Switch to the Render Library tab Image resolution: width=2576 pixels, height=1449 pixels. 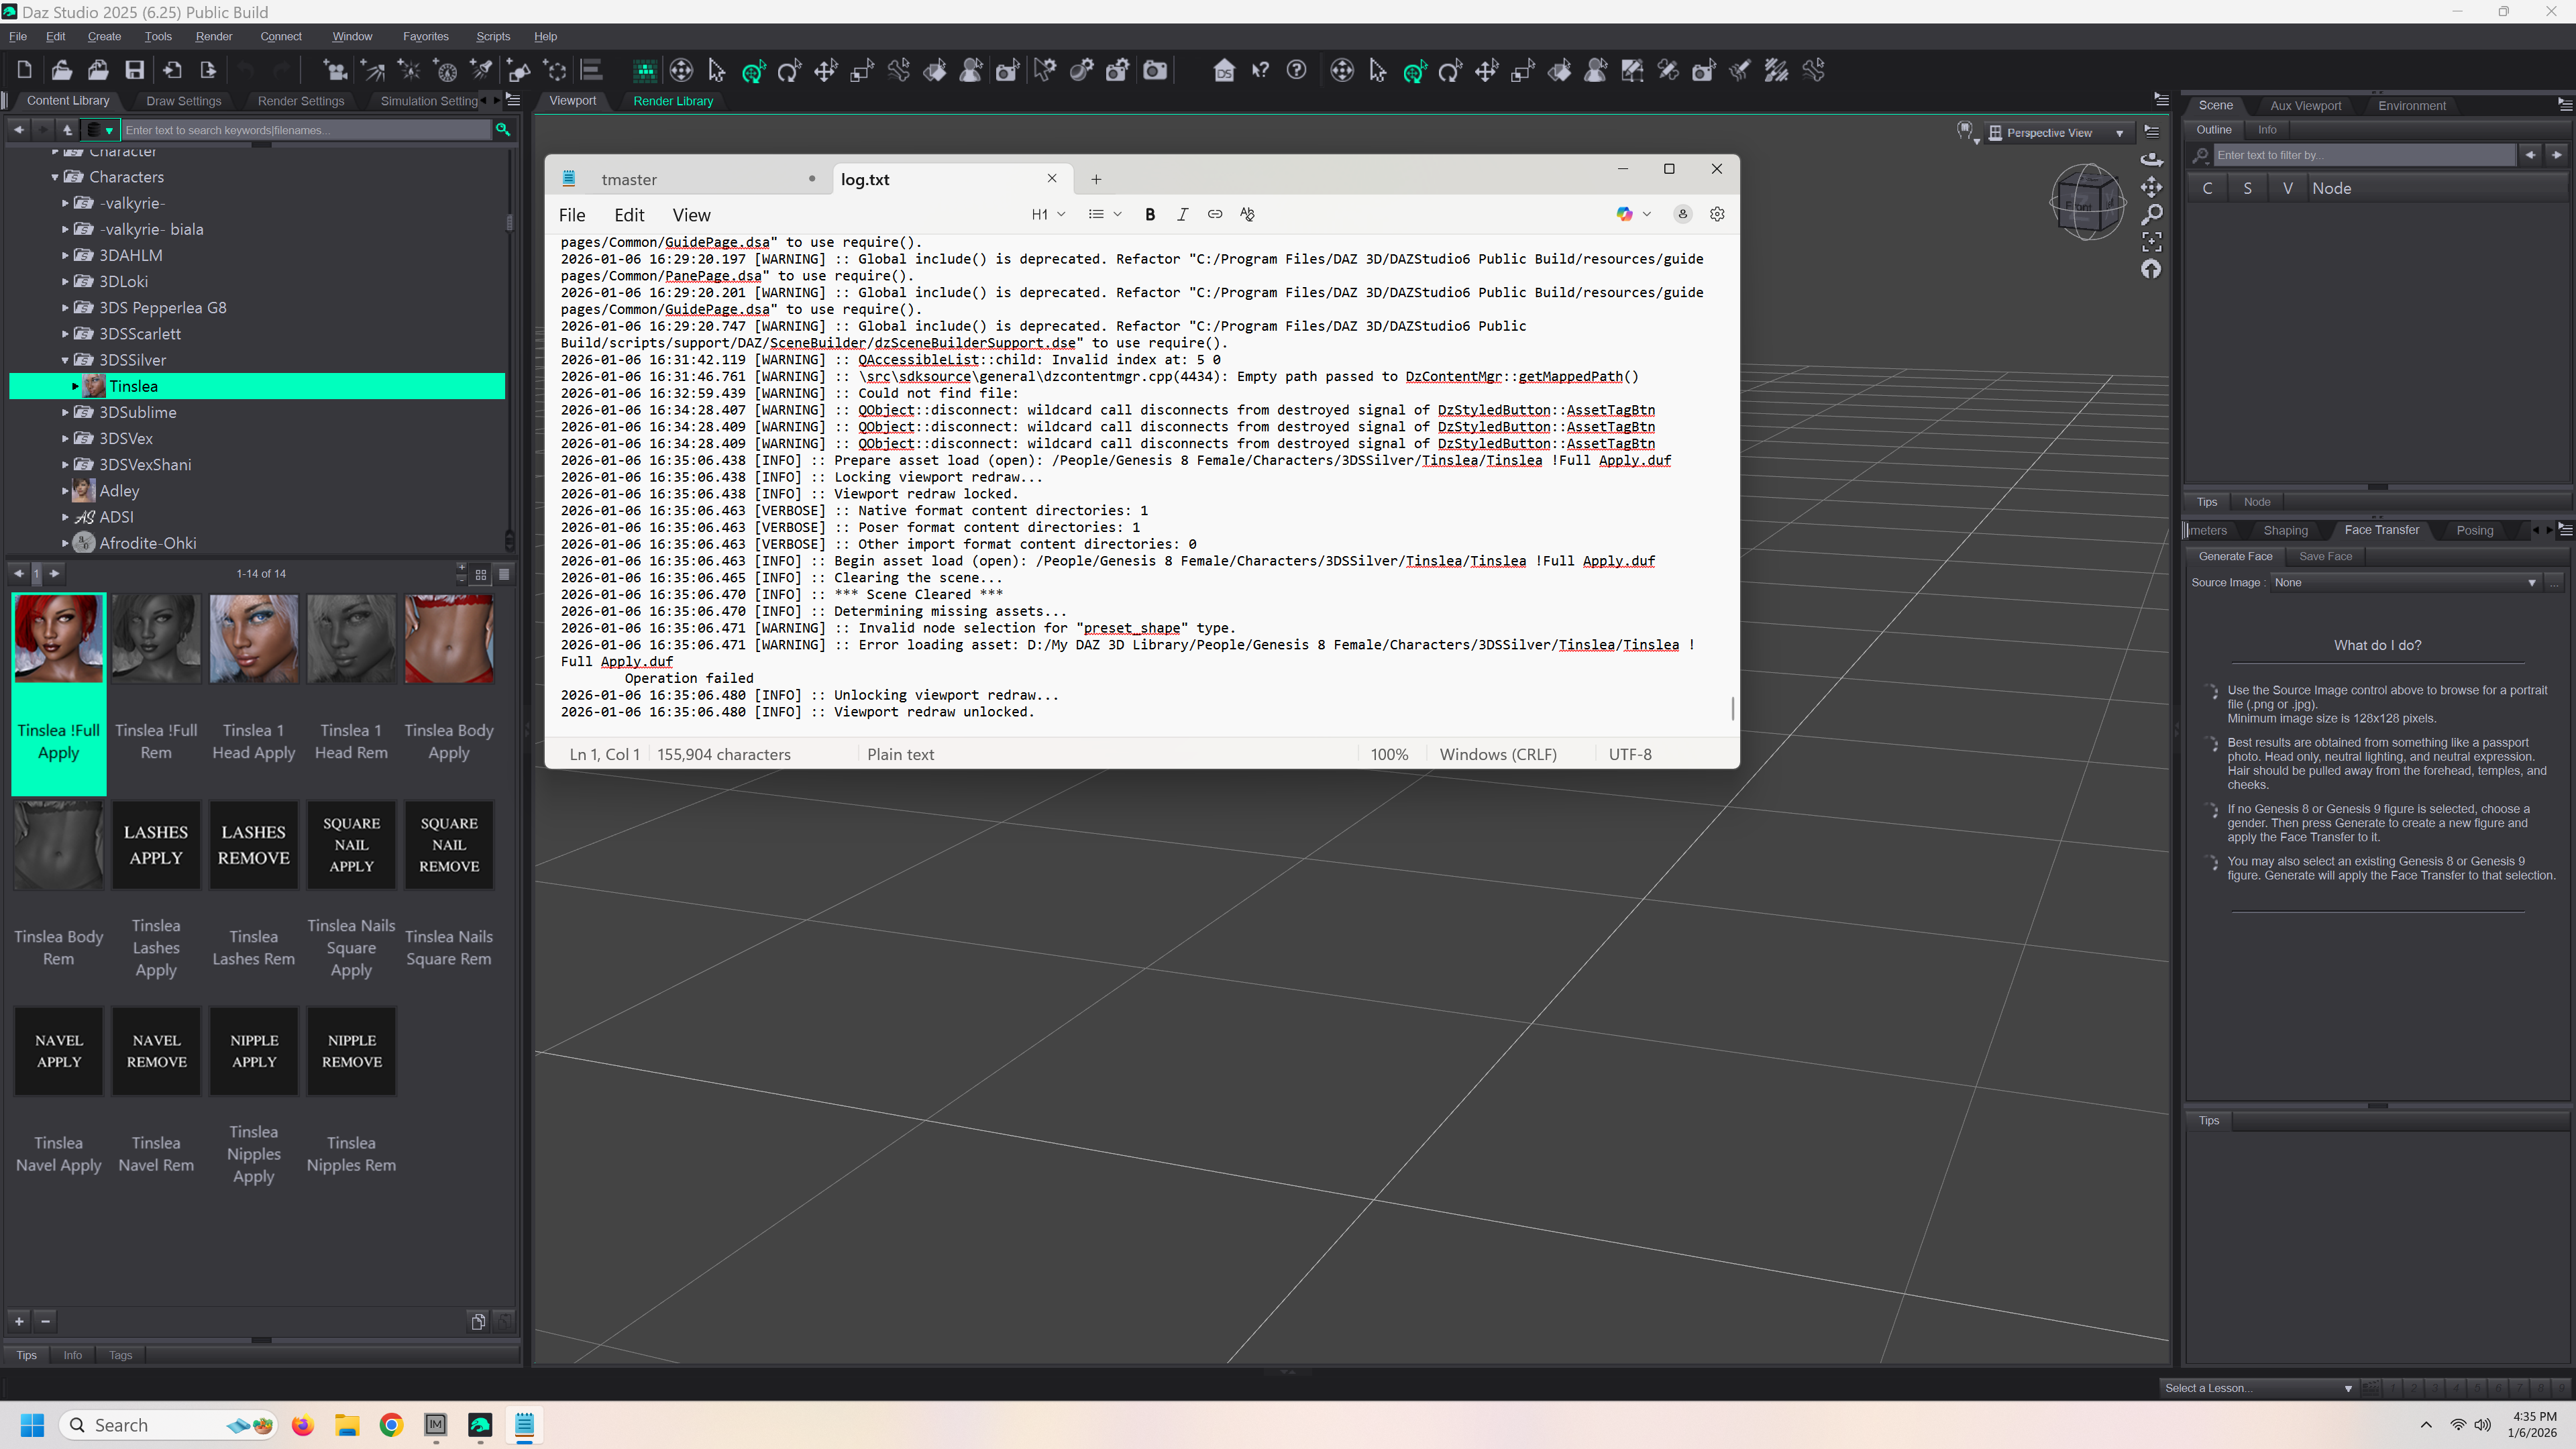(673, 101)
